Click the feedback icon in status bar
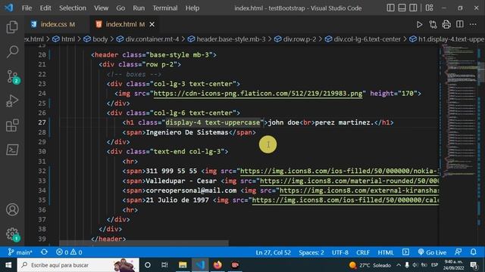 click(x=458, y=252)
